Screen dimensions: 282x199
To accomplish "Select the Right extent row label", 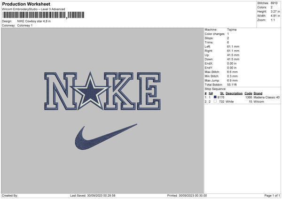I will coord(209,51).
